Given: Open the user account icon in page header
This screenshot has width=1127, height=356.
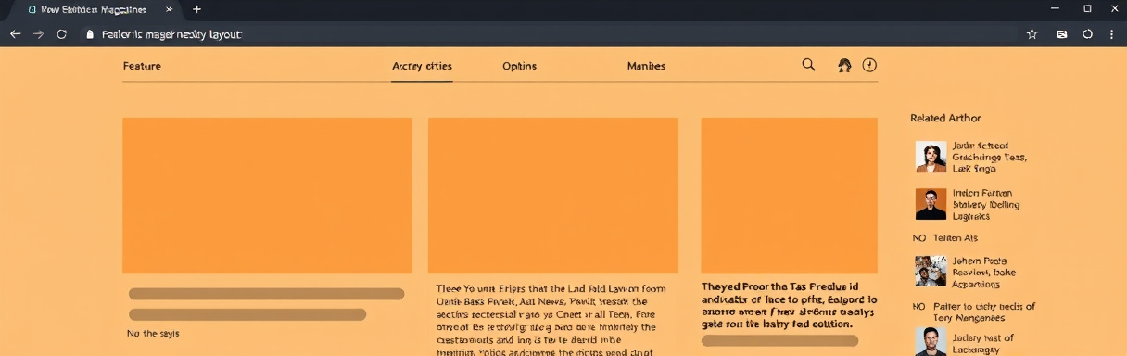Looking at the screenshot, I should pyautogui.click(x=844, y=65).
